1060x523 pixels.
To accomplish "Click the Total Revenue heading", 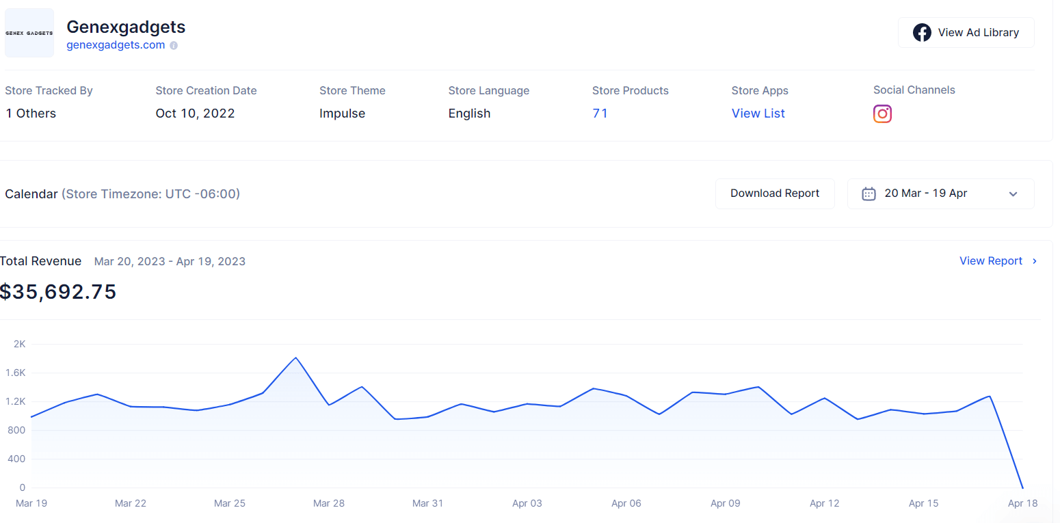I will [x=40, y=261].
